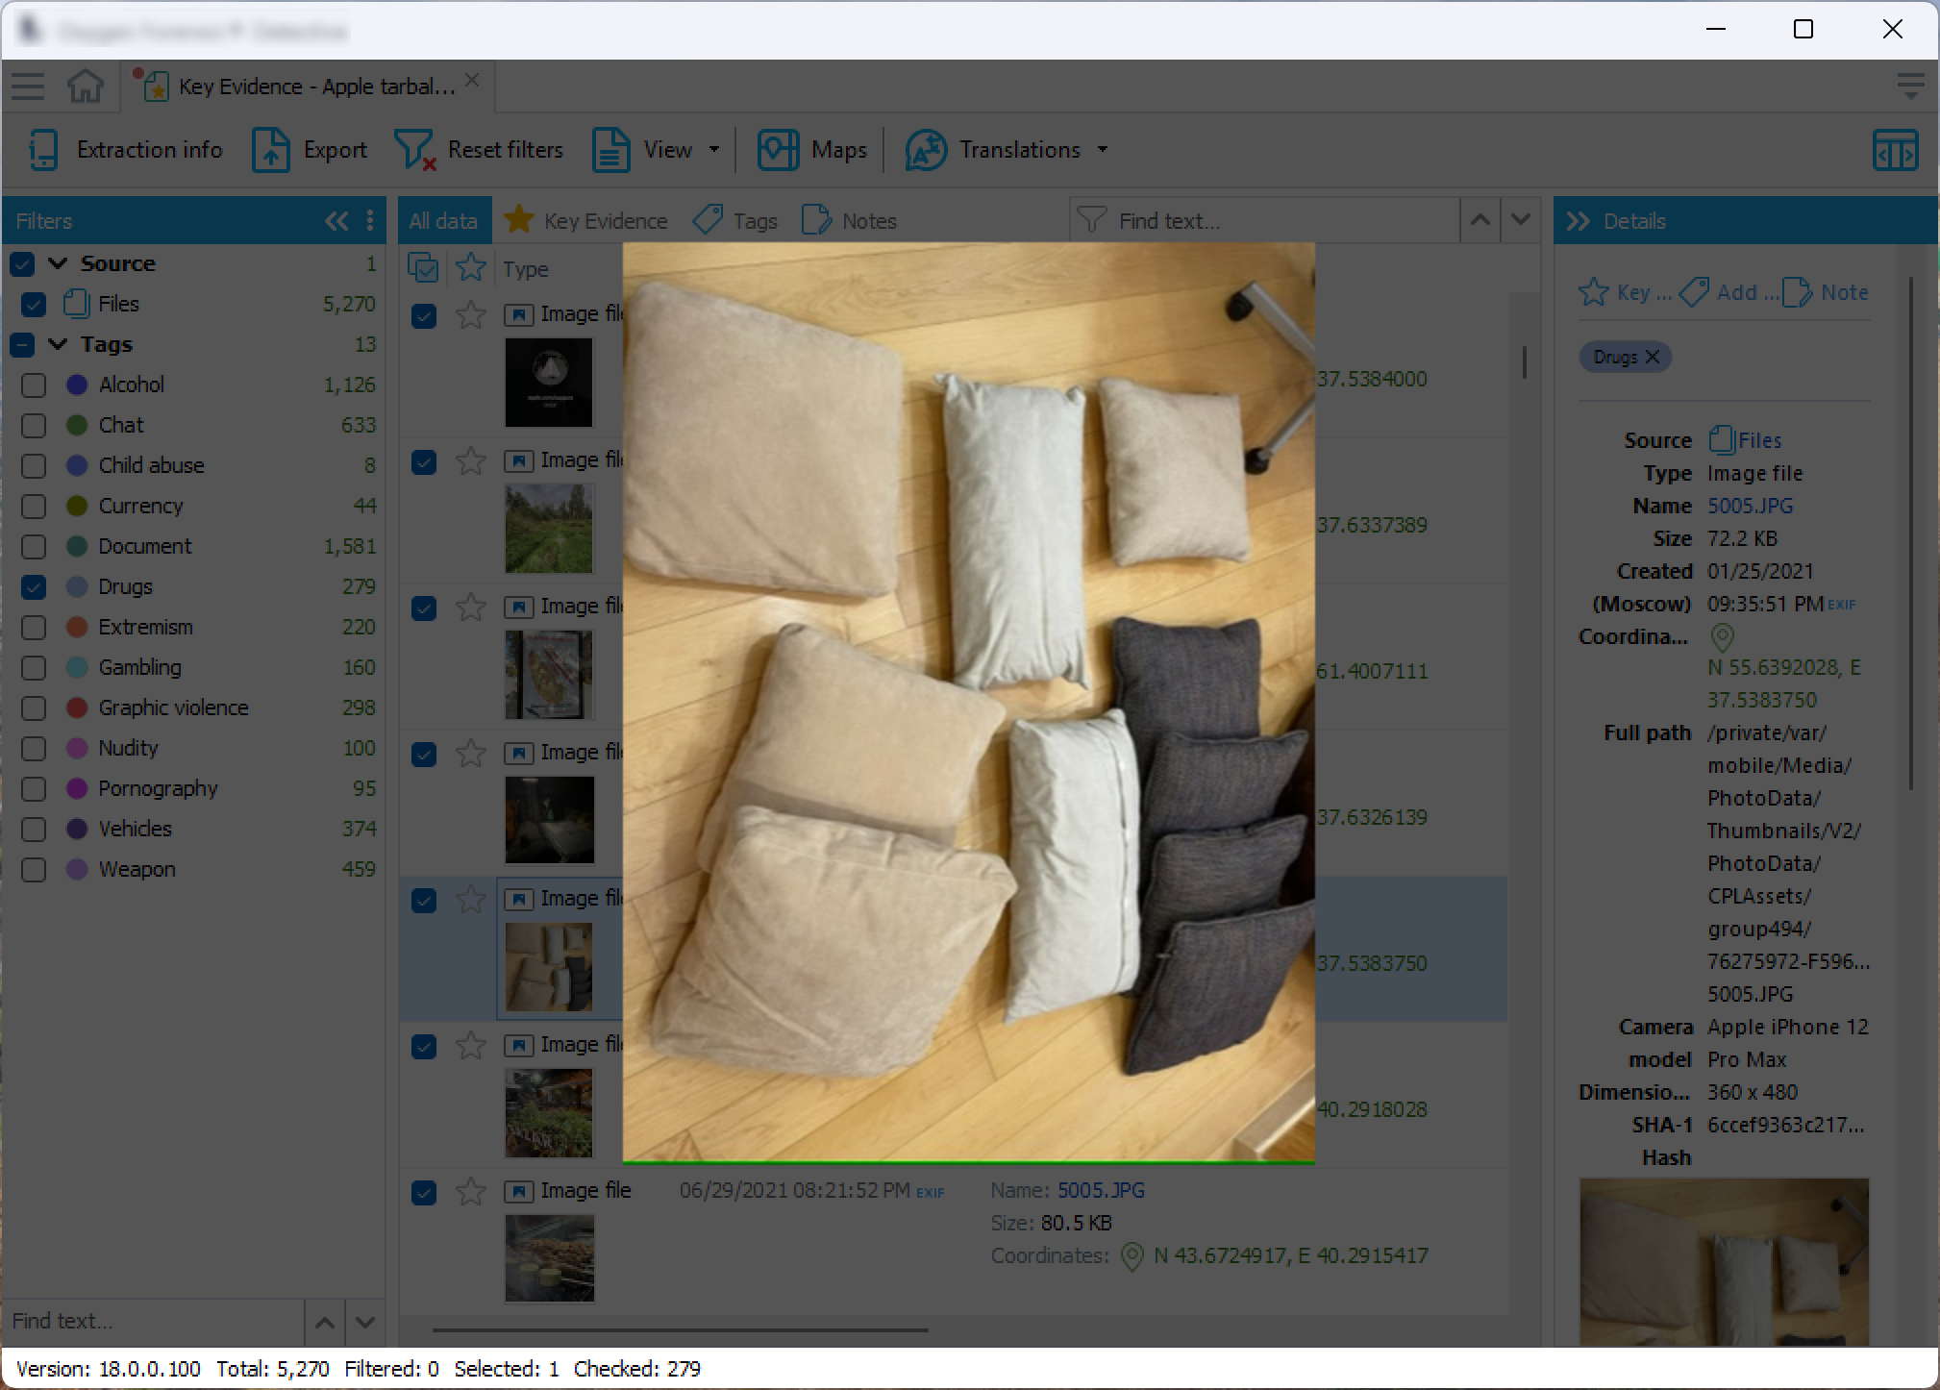Uncheck the Drugs tag filter
Viewport: 1940px width, 1390px height.
34,587
